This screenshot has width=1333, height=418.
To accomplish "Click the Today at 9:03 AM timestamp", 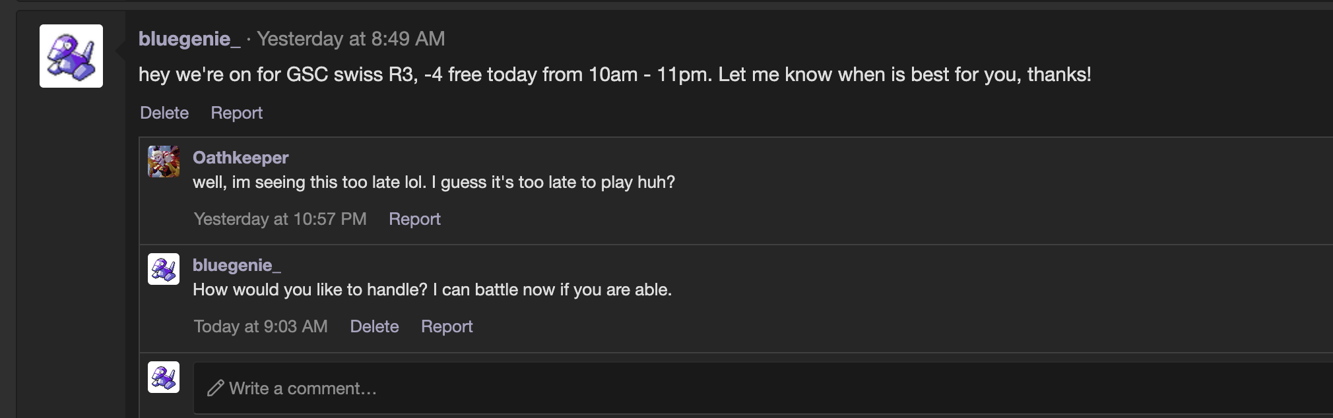I will pyautogui.click(x=261, y=326).
